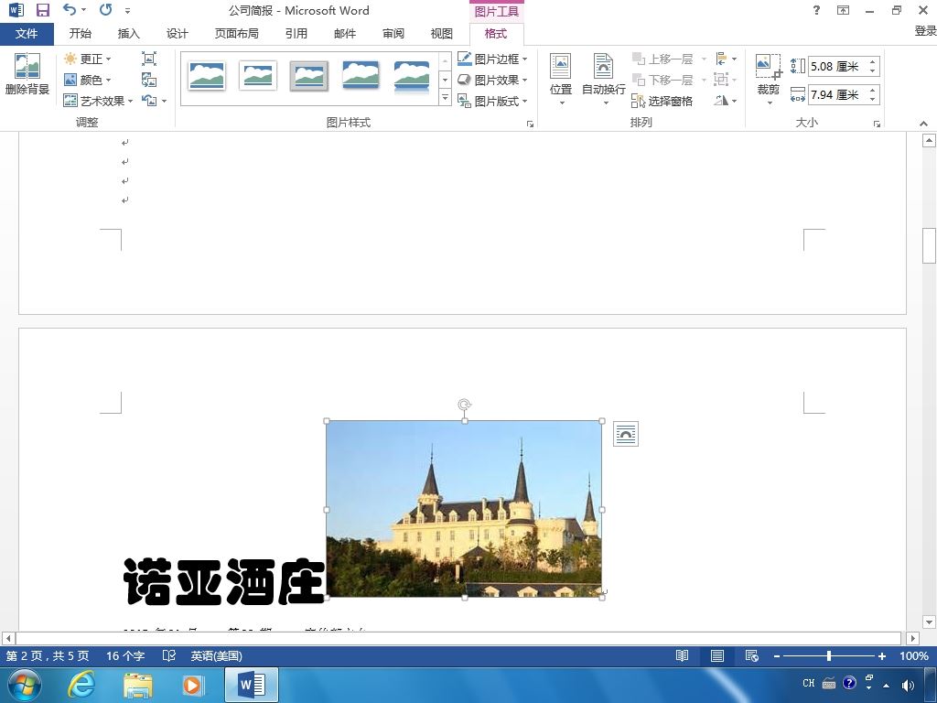The image size is (937, 703).
Task: Click the rotation handle above the picture
Action: point(464,405)
